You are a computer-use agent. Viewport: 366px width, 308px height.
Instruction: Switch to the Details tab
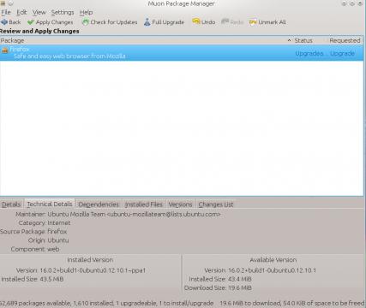pos(11,204)
